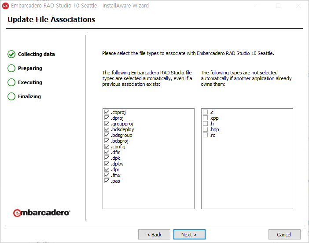Viewport: 309px width, 243px height.
Task: Click the Preparing step circle icon
Action: (11, 68)
